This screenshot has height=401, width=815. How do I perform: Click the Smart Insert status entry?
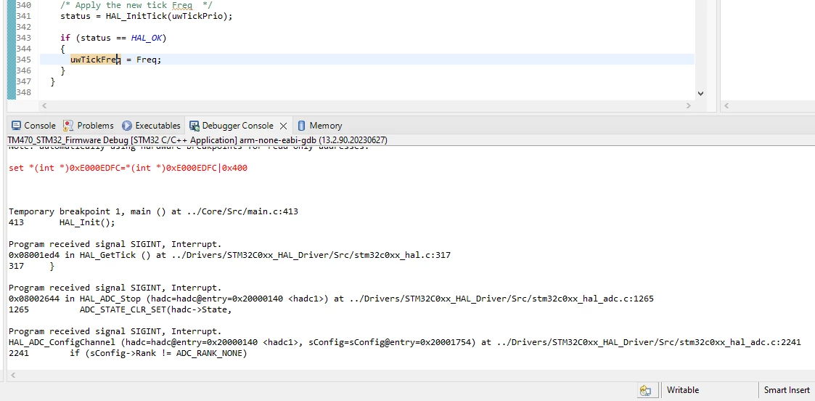787,389
